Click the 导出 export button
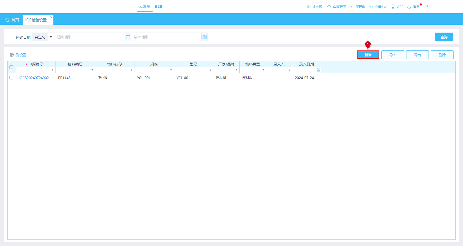The width and height of the screenshot is (463, 246). [417, 55]
